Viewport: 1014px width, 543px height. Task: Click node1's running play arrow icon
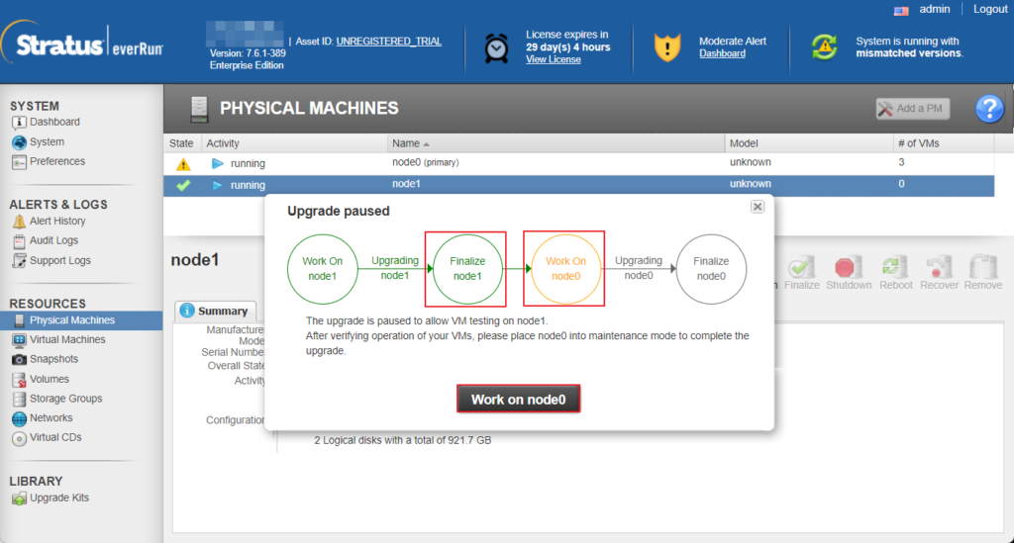(x=217, y=185)
